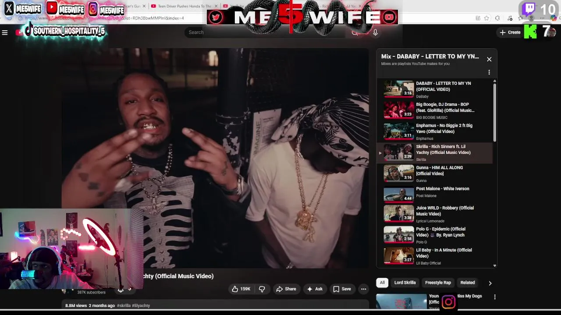Click the #lilyachty hashtag link
Viewport: 561px width, 315px height.
click(x=141, y=306)
